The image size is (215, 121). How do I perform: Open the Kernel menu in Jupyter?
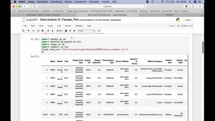tap(68, 26)
